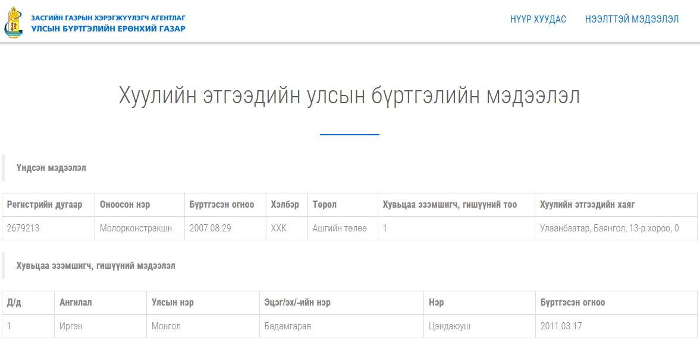The height and width of the screenshot is (340, 700).
Task: Click the Ашгийн төлөө type cell
Action: click(x=340, y=228)
